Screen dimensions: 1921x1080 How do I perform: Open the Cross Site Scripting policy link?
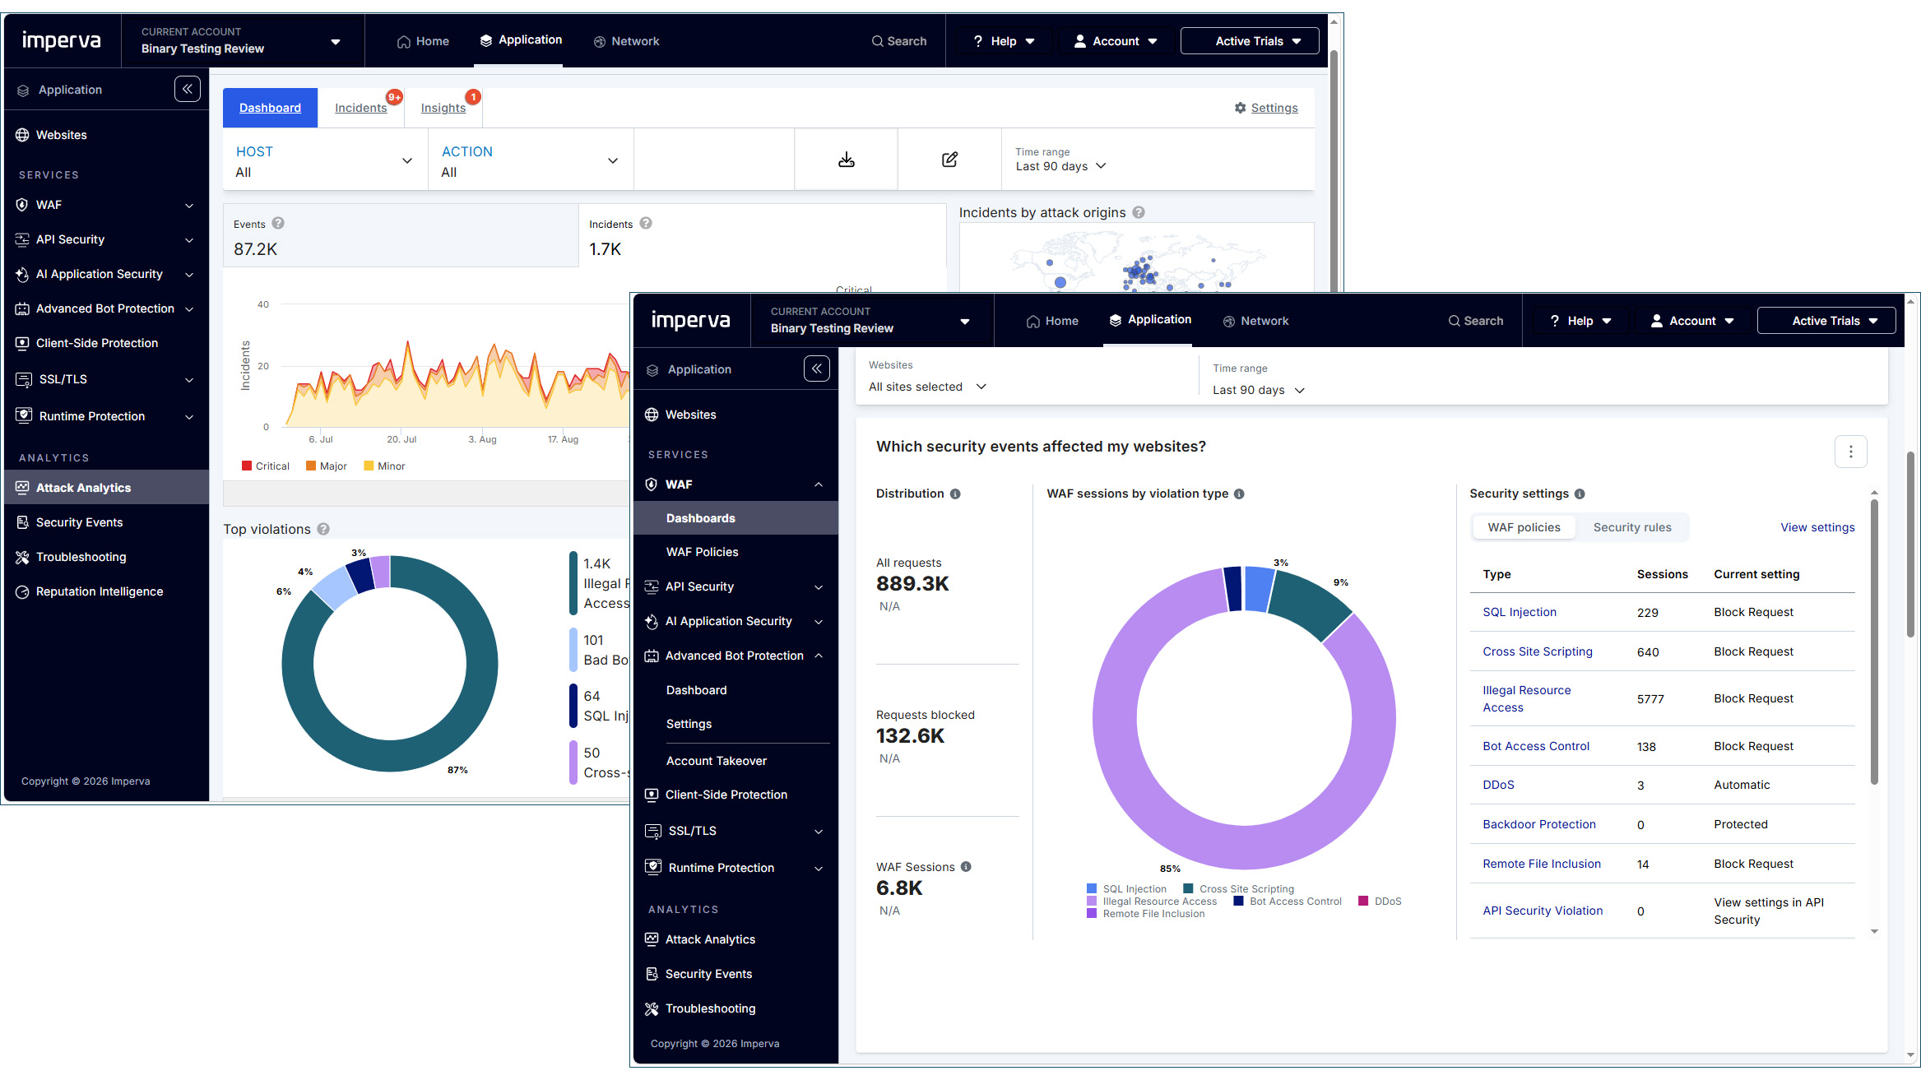pyautogui.click(x=1538, y=651)
